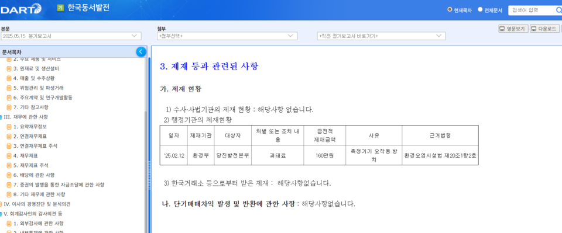This screenshot has width=562, height=233.
Task: Click the search magnifier icon
Action: point(558,11)
